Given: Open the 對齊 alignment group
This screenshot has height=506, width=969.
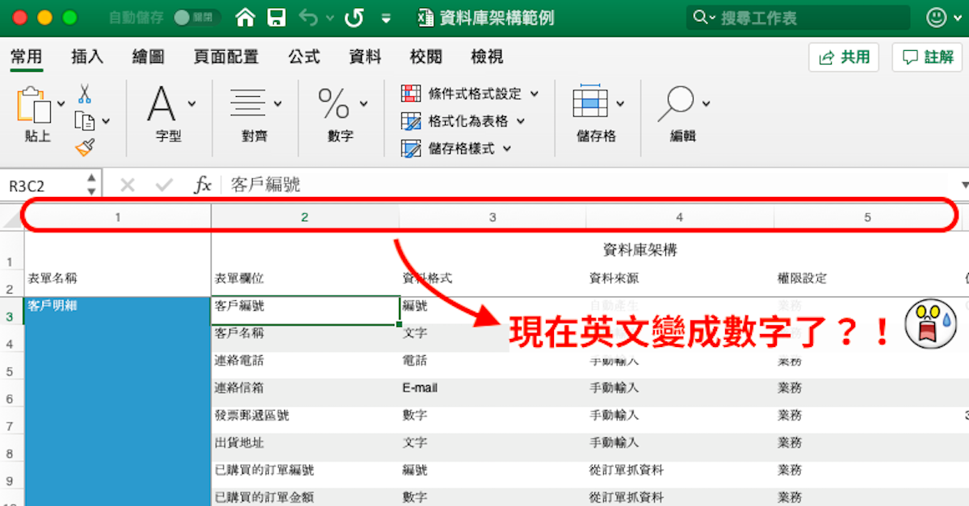Looking at the screenshot, I should click(248, 103).
